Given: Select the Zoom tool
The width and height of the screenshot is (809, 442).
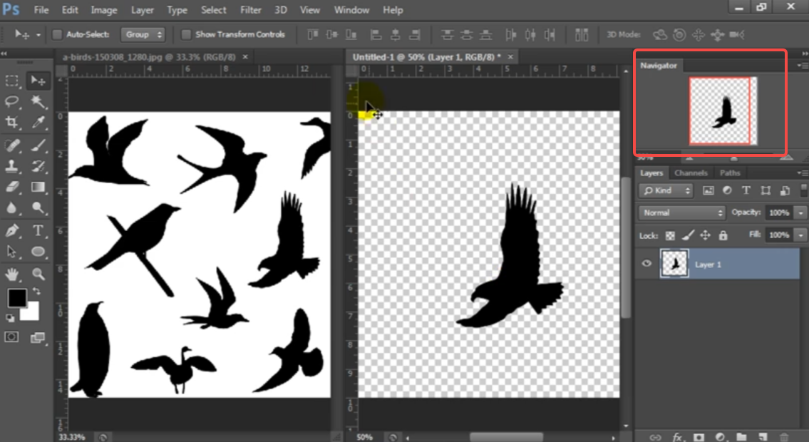Looking at the screenshot, I should [38, 274].
